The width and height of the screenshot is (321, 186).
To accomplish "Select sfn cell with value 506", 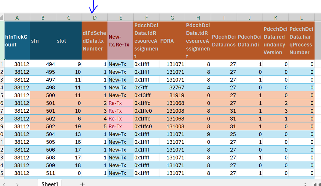I will (43, 150).
